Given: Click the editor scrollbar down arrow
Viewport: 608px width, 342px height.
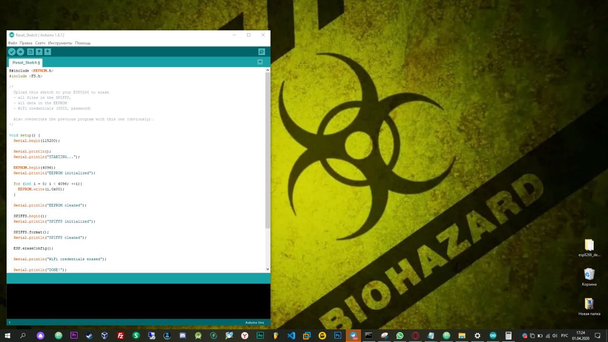Looking at the screenshot, I should [x=267, y=269].
